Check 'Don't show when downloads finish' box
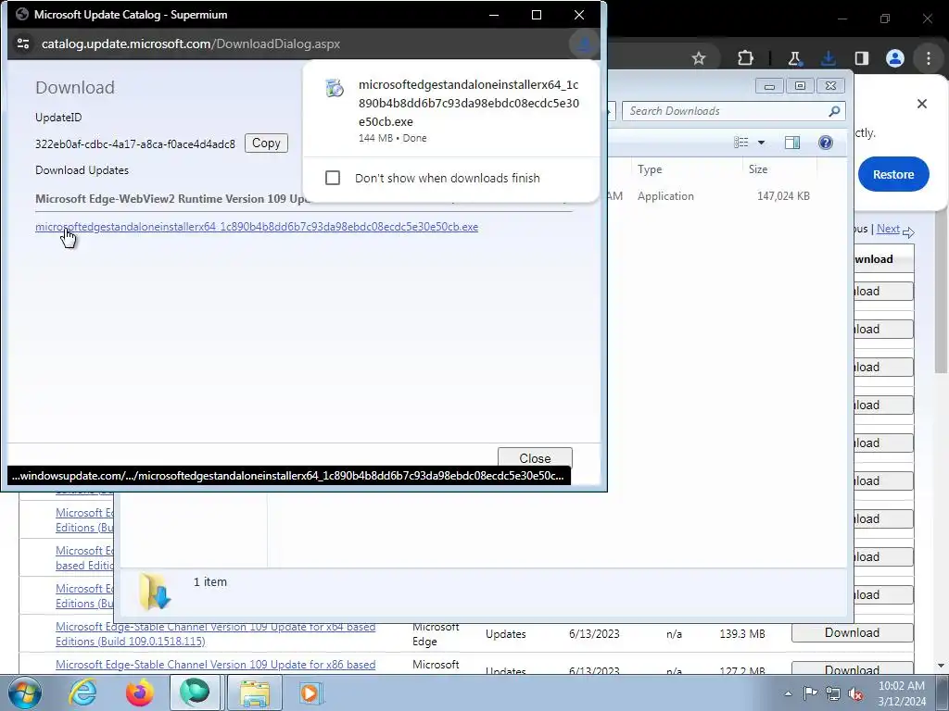 (333, 178)
